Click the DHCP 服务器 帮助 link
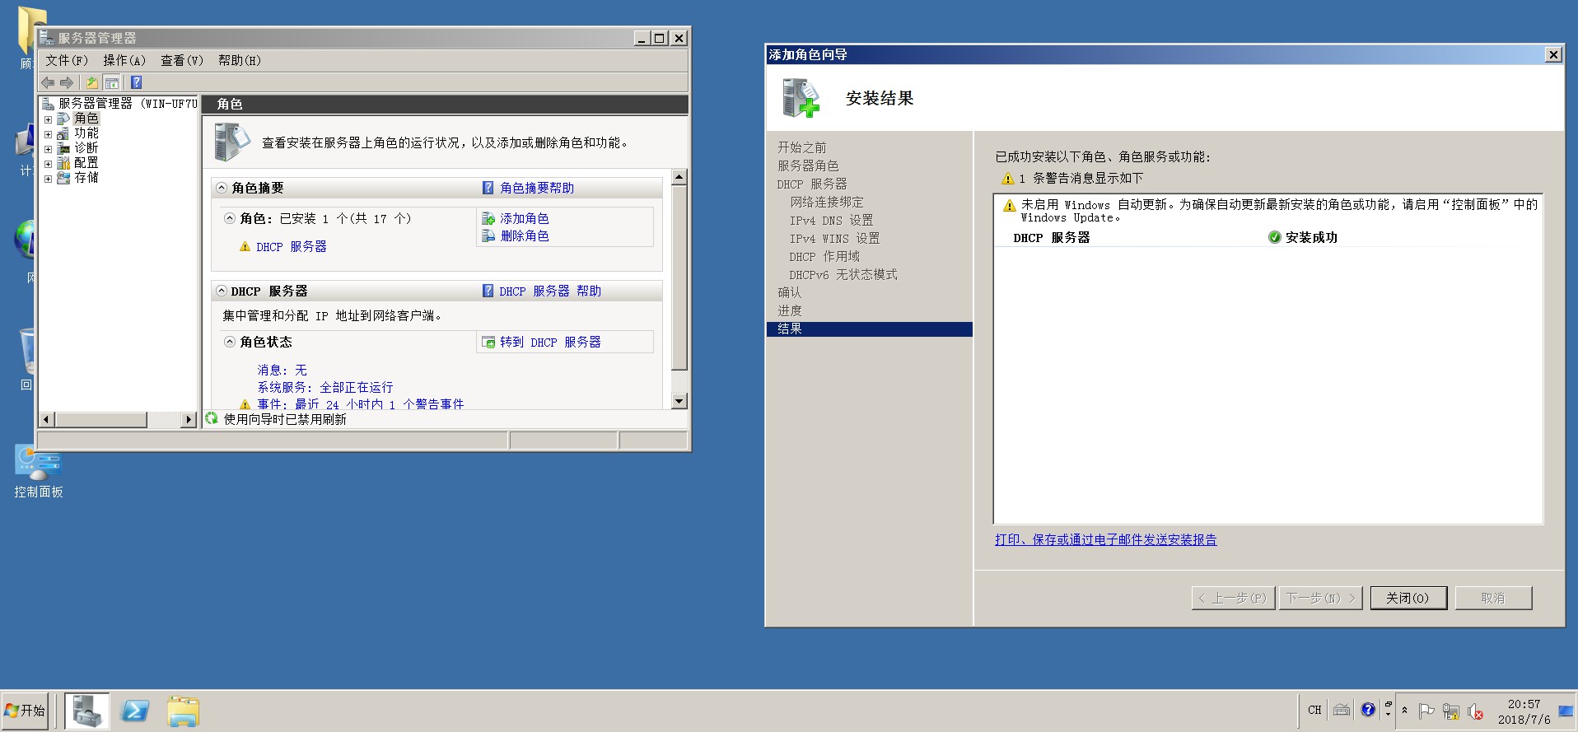The image size is (1578, 732). 550,291
